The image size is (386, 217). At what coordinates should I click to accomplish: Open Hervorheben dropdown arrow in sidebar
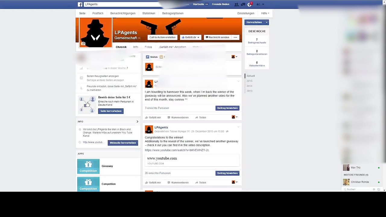[266, 22]
